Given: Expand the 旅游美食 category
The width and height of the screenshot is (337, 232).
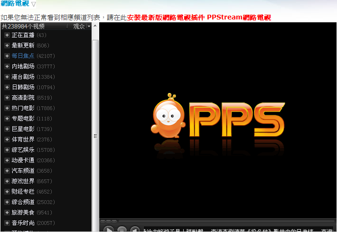Looking at the screenshot, I should point(7,213).
